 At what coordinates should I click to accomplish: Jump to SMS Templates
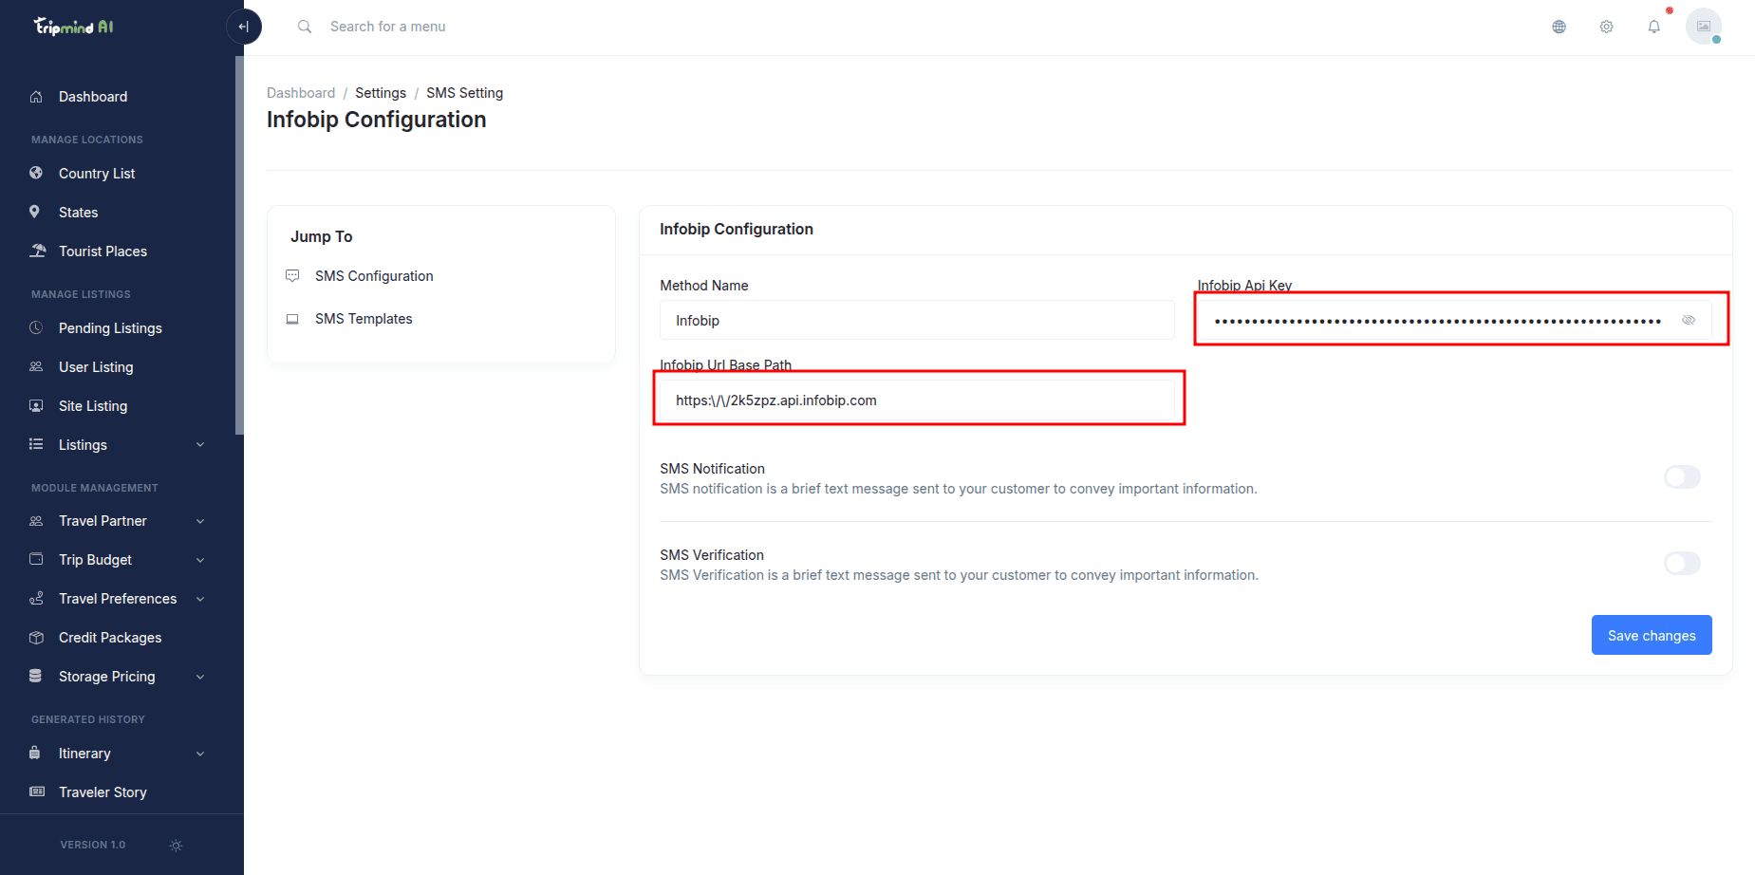pos(364,319)
